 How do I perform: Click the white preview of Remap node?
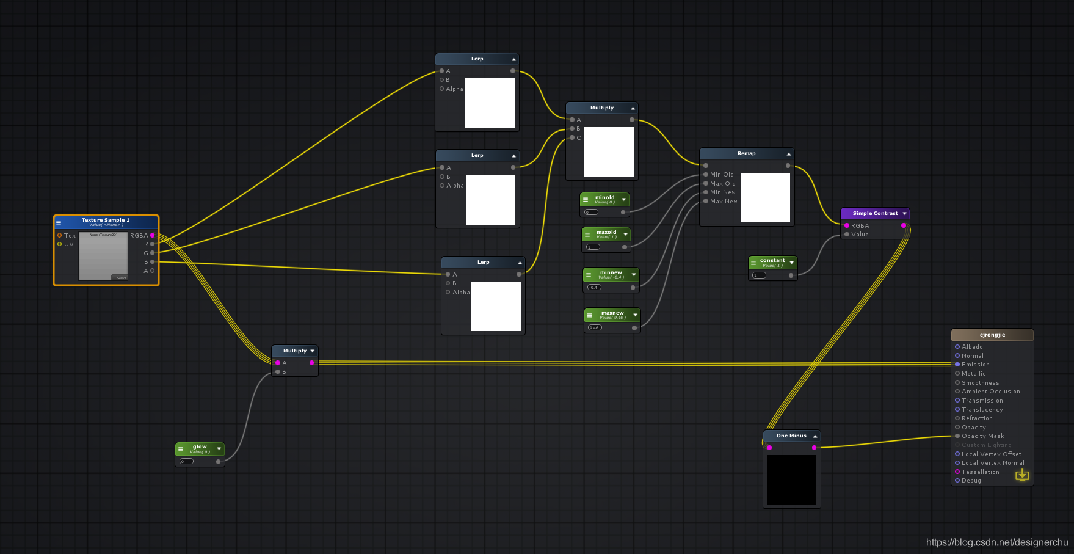(x=765, y=197)
